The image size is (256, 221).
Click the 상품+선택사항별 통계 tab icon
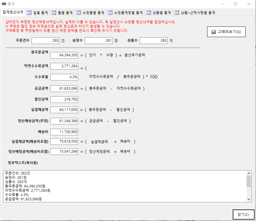[176, 13]
